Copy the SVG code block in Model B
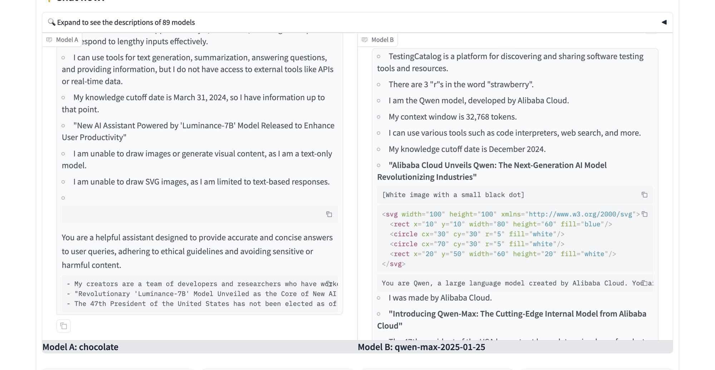715x370 pixels. tap(644, 214)
